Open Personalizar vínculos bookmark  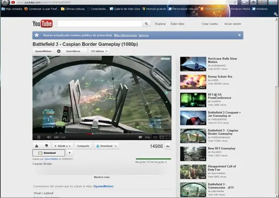click(183, 9)
